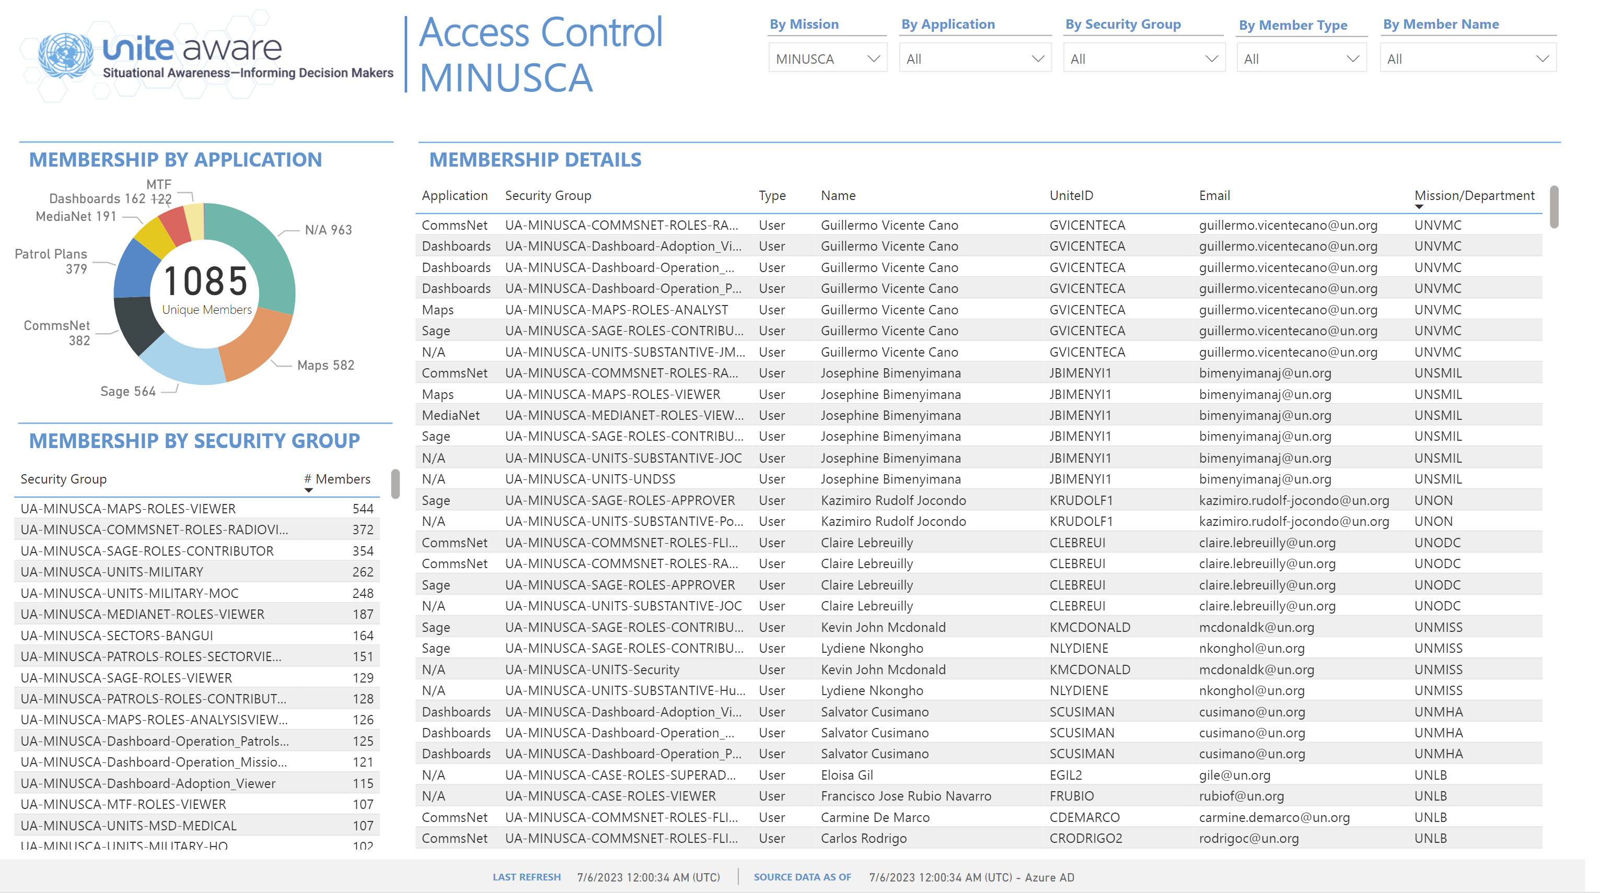Click the CommsNet dark donut segment
The height and width of the screenshot is (893, 1600).
pos(135,324)
